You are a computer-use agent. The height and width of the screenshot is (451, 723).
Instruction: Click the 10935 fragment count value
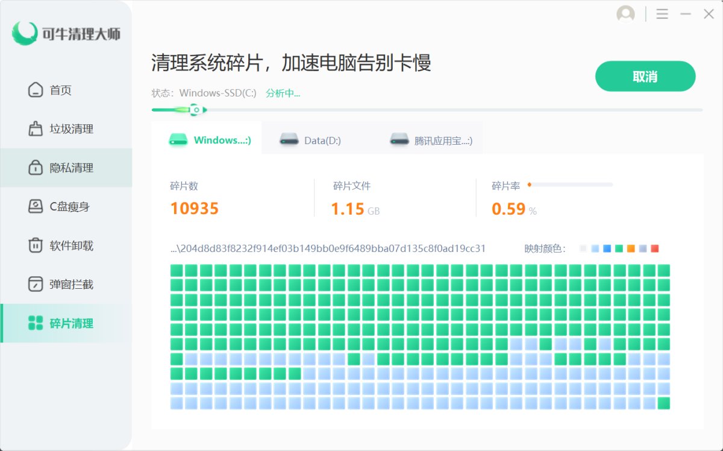click(194, 209)
